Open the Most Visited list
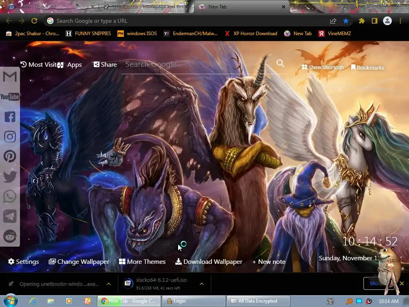Screen dimensions: 409x307 39,64
